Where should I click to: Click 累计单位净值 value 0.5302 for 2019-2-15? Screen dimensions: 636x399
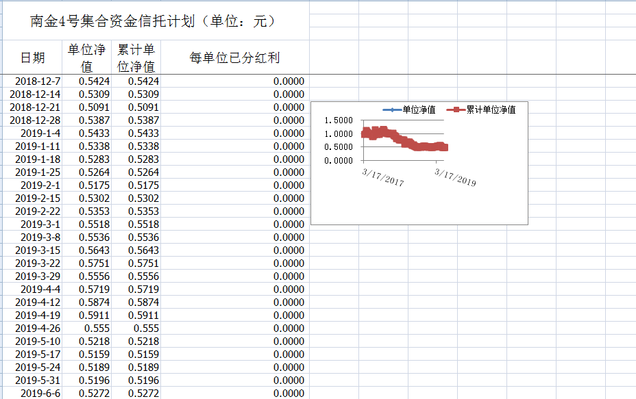pos(136,198)
